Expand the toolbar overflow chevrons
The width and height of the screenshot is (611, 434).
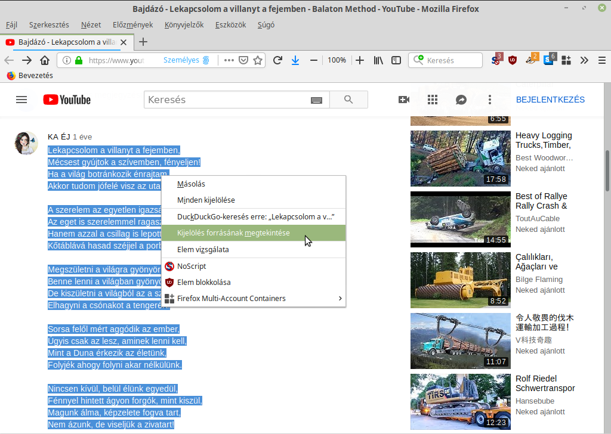click(x=584, y=60)
